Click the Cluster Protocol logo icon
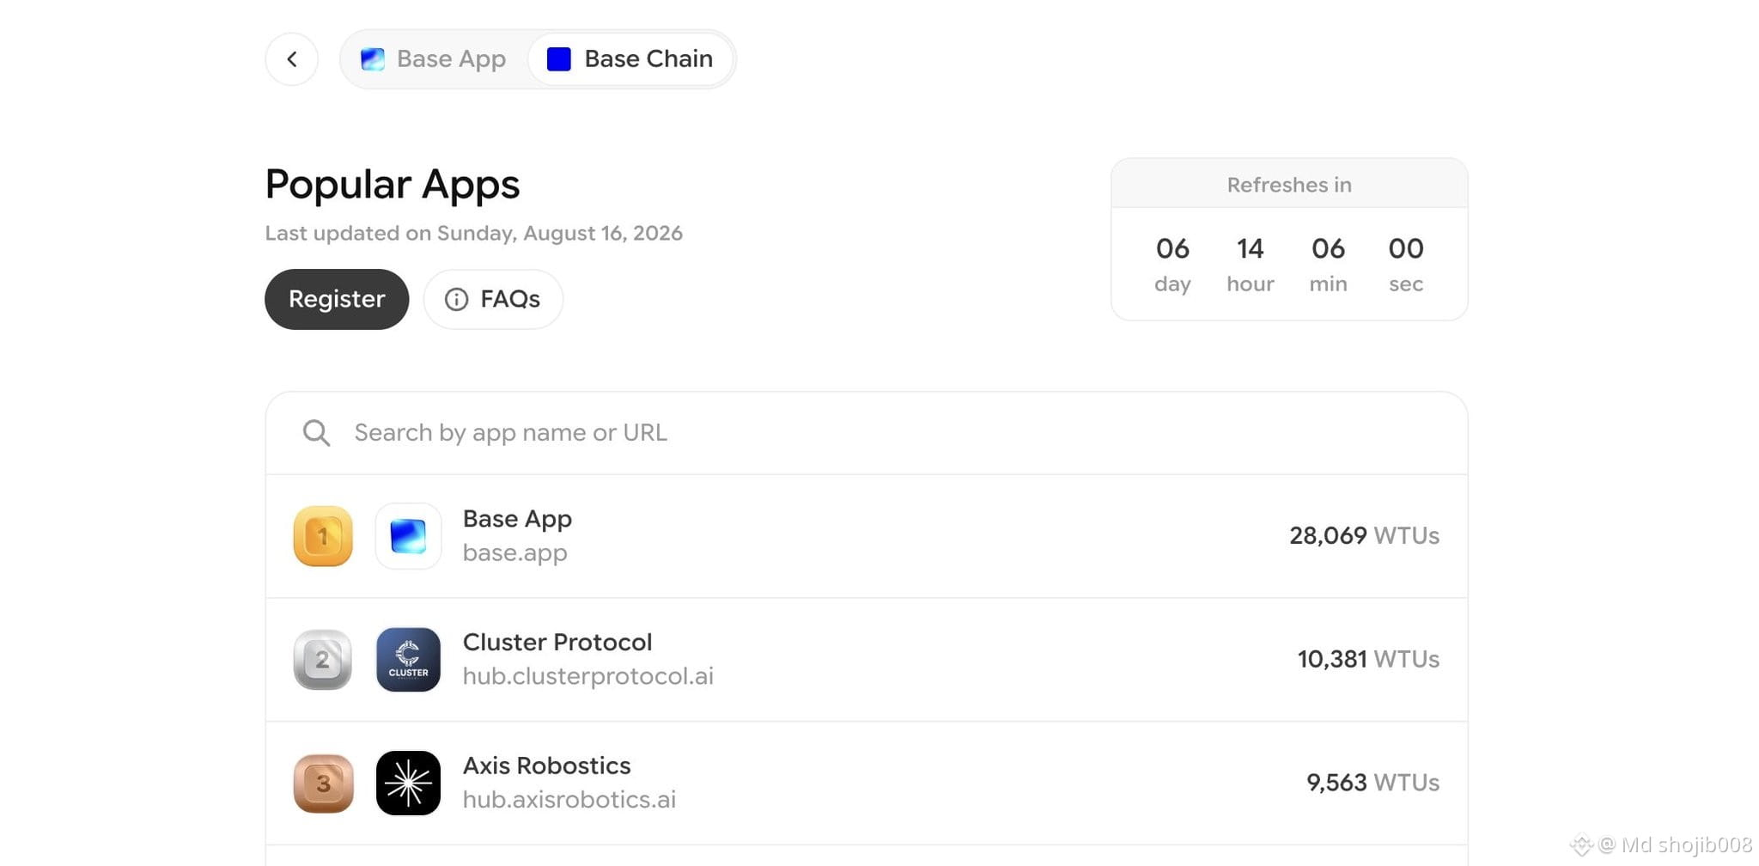Screen dimensions: 1759x866 coord(408,660)
